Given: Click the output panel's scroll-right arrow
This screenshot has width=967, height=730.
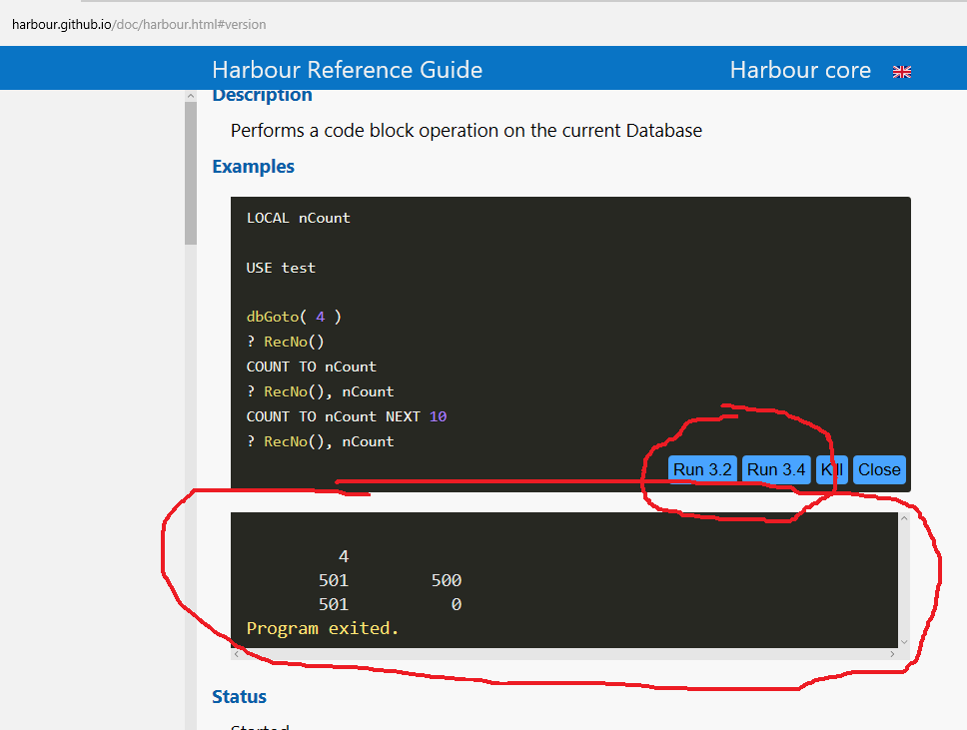Looking at the screenshot, I should click(892, 654).
